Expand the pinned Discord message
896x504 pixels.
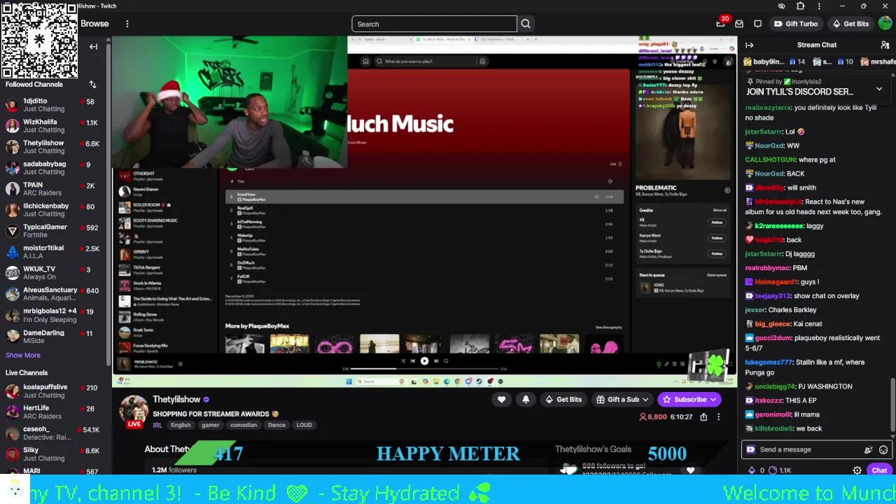879,89
